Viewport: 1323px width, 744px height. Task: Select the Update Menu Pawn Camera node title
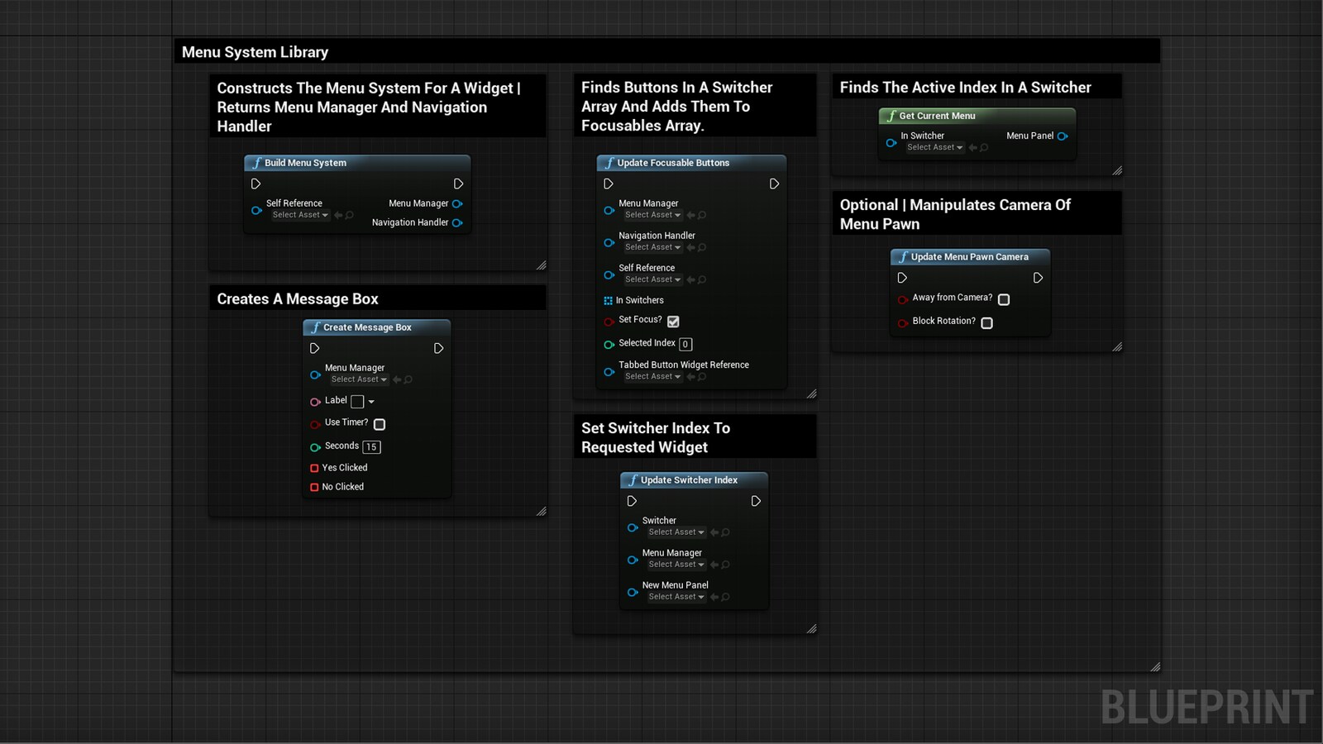point(969,257)
